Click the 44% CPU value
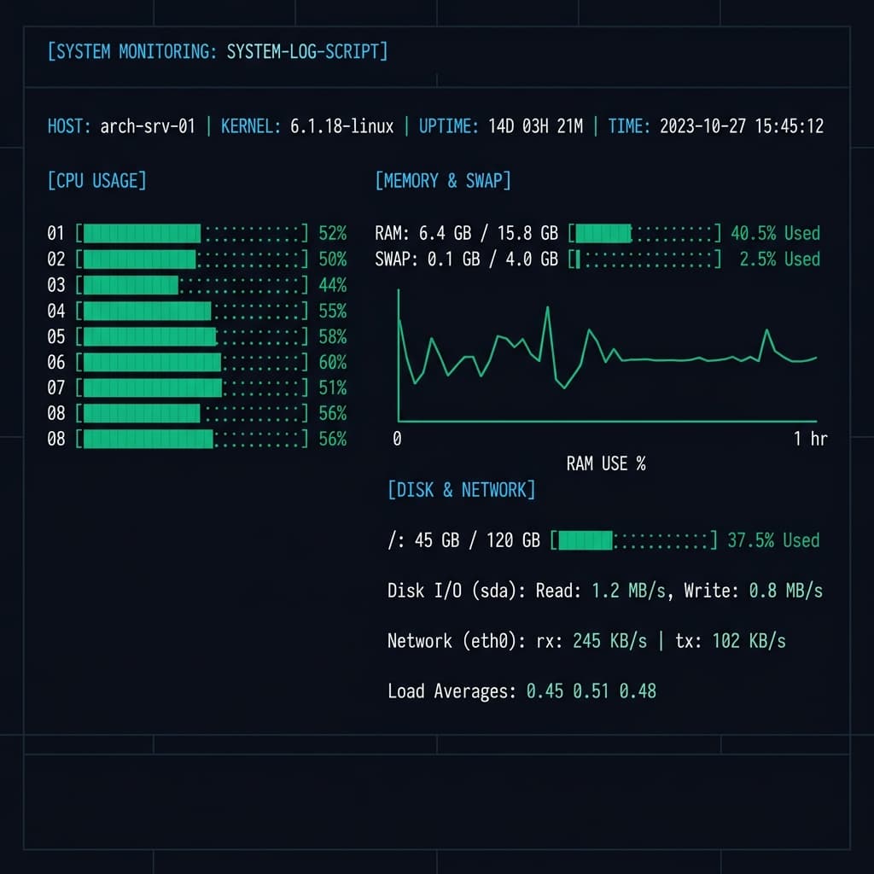The image size is (874, 874). click(x=333, y=285)
